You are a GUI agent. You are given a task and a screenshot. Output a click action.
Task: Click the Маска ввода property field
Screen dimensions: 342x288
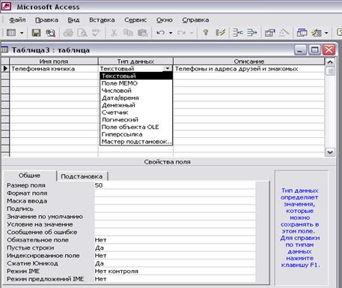point(174,201)
